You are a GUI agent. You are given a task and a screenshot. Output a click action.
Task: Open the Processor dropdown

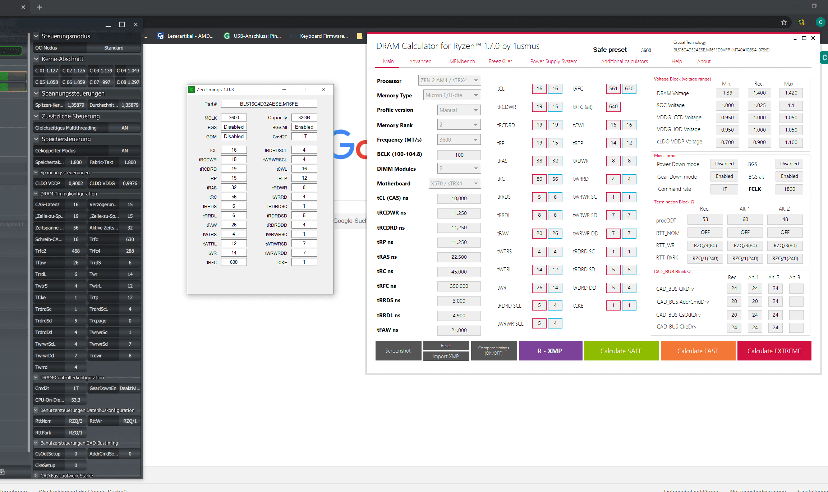(x=449, y=81)
